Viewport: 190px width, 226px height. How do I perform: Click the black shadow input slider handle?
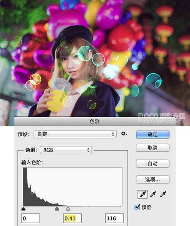click(x=23, y=208)
